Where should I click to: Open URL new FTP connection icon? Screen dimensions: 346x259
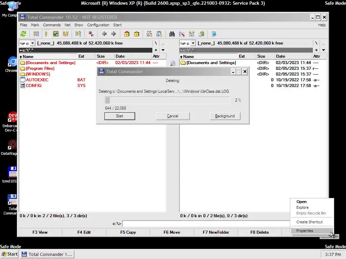159,34
